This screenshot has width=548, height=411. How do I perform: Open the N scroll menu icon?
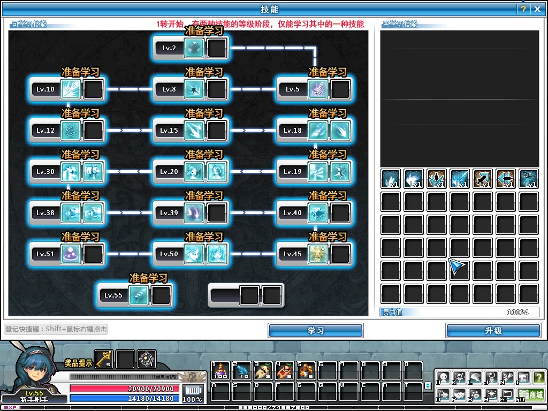point(507,377)
